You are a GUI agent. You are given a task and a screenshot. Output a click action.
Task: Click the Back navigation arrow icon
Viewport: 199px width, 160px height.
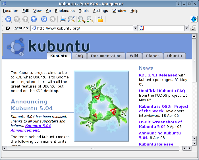pos(8,19)
